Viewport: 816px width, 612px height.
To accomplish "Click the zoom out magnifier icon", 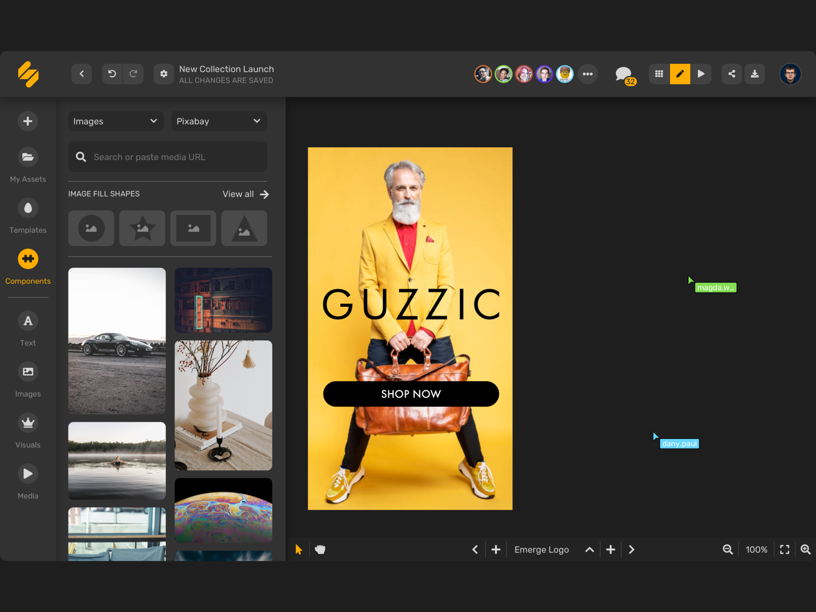I will click(727, 549).
